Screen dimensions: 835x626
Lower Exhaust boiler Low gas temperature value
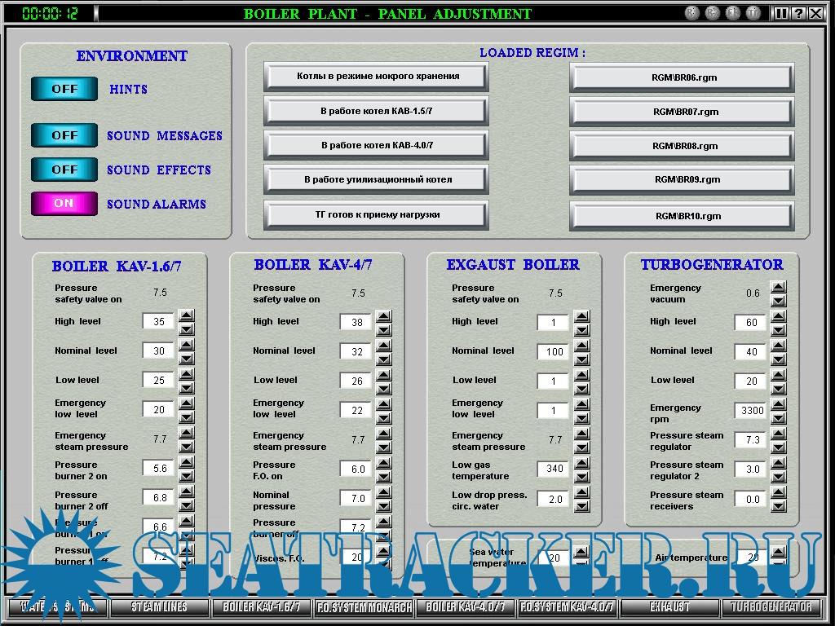581,476
